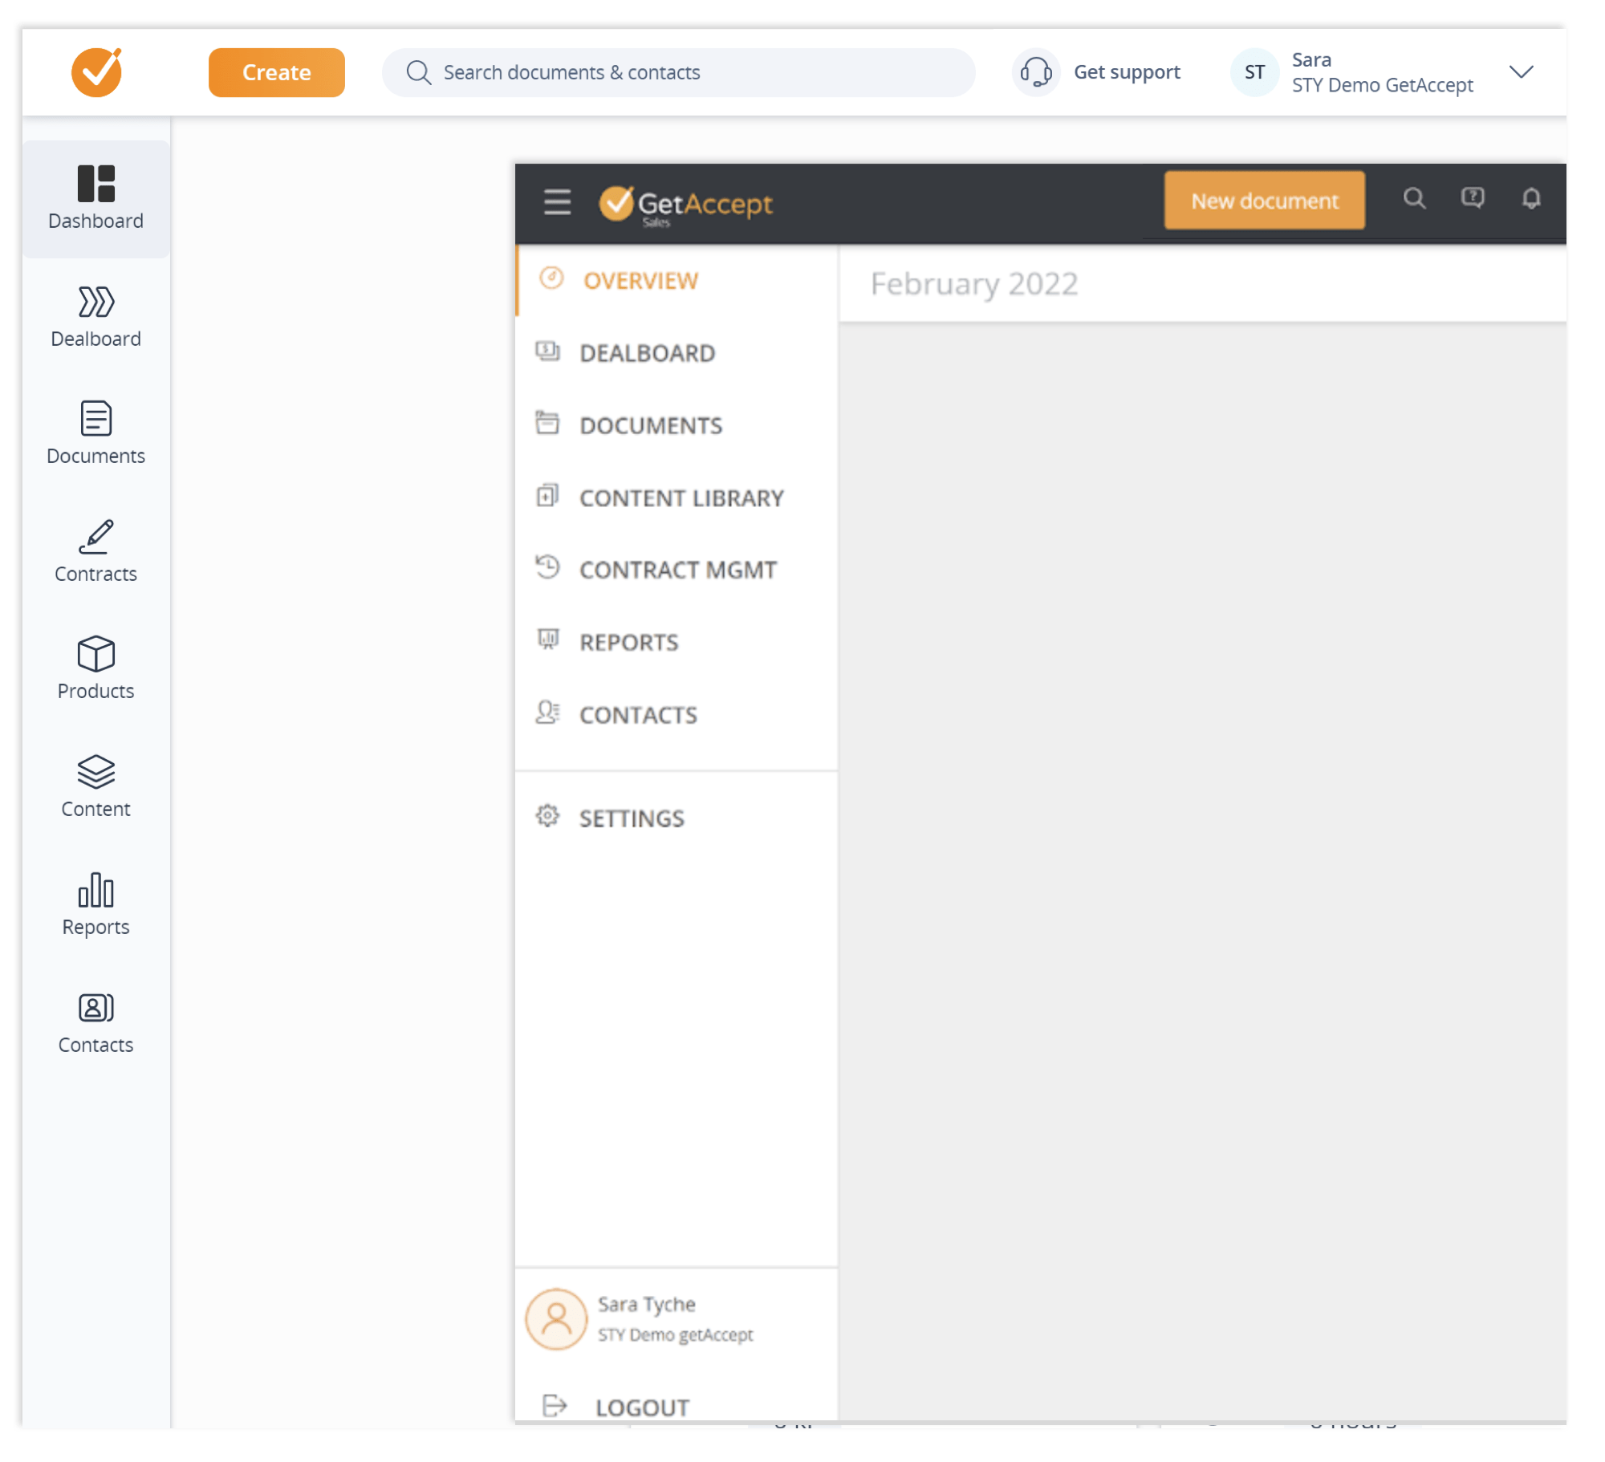Open Contacts using the sidebar icon
This screenshot has height=1462, width=1605.
click(95, 1009)
